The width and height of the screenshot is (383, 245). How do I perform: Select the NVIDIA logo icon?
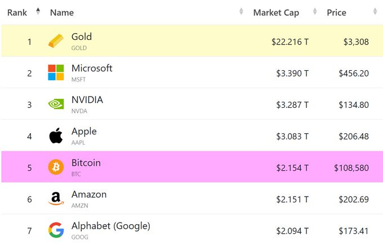(56, 104)
